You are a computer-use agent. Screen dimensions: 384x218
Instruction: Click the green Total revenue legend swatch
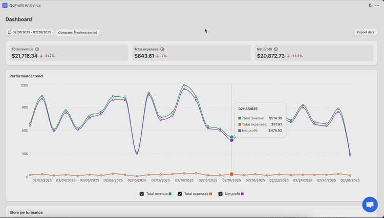(169, 194)
